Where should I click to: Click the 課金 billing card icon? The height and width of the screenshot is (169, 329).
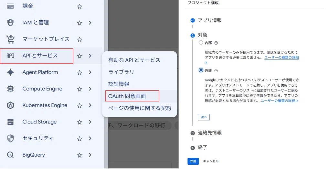10,6
